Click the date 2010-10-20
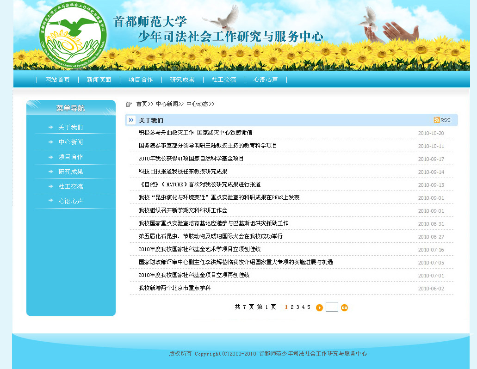Viewport: 477px width, 369px height. pyautogui.click(x=431, y=133)
